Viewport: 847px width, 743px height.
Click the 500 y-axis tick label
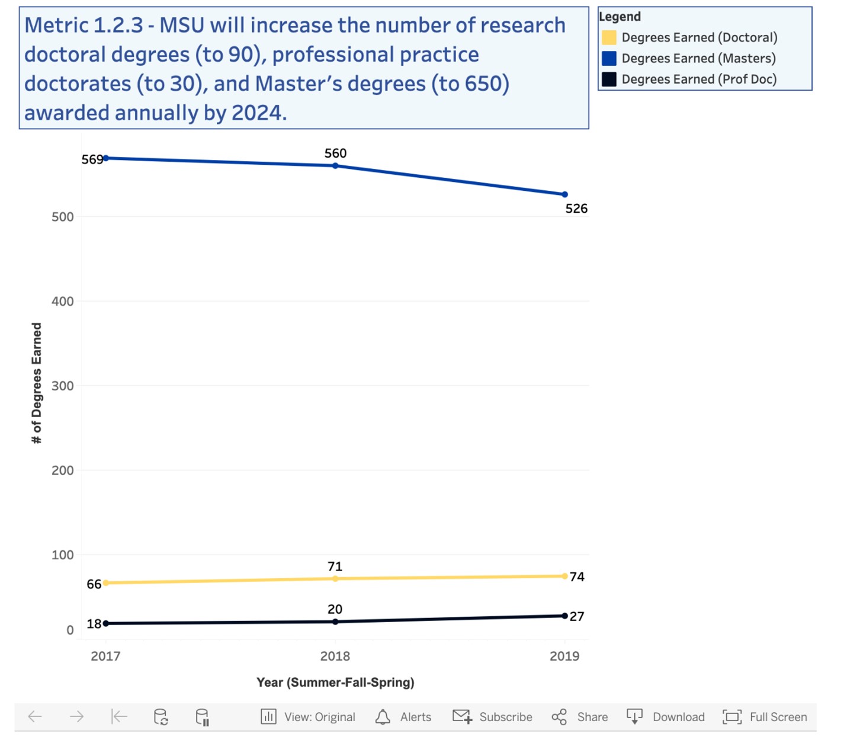pos(63,217)
